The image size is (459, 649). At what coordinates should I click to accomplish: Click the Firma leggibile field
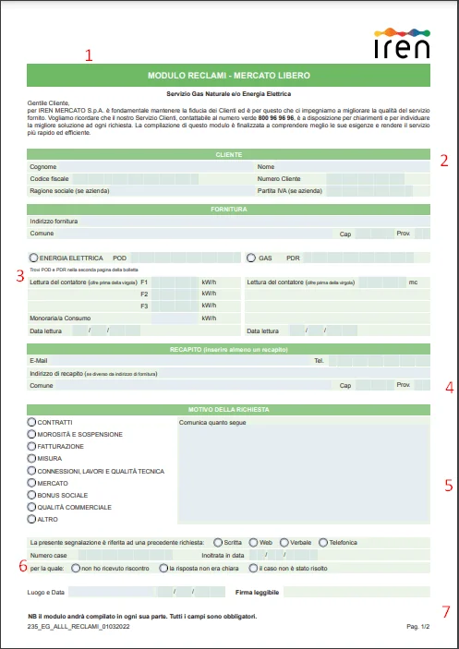[356, 592]
